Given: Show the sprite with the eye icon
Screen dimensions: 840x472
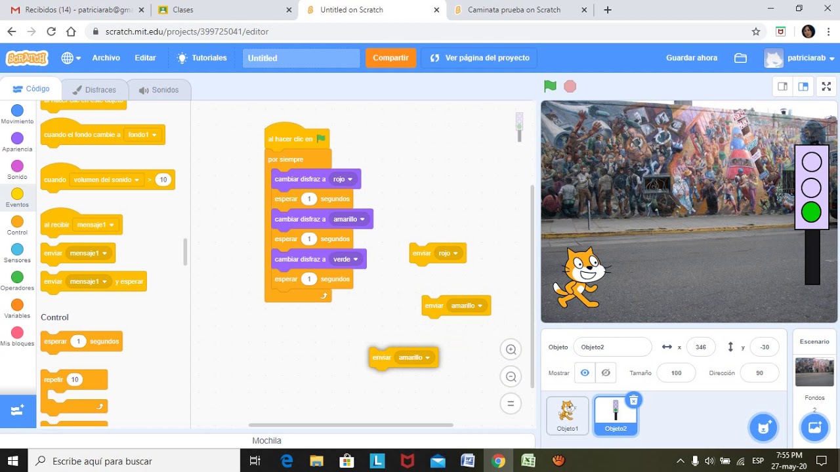Looking at the screenshot, I should [x=585, y=373].
